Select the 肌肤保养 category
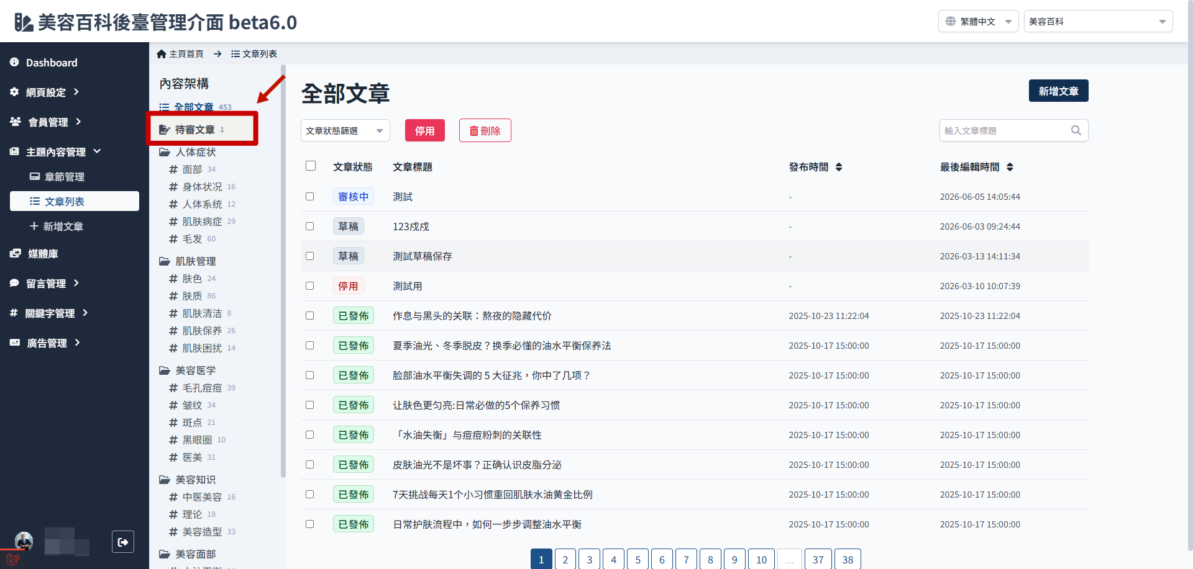This screenshot has height=569, width=1193. coord(203,331)
